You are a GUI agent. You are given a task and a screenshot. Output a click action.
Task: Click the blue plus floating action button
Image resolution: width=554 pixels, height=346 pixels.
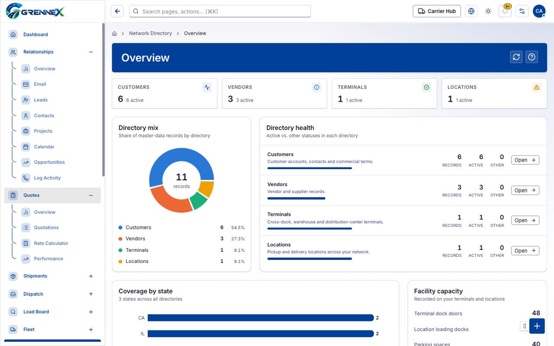(537, 326)
